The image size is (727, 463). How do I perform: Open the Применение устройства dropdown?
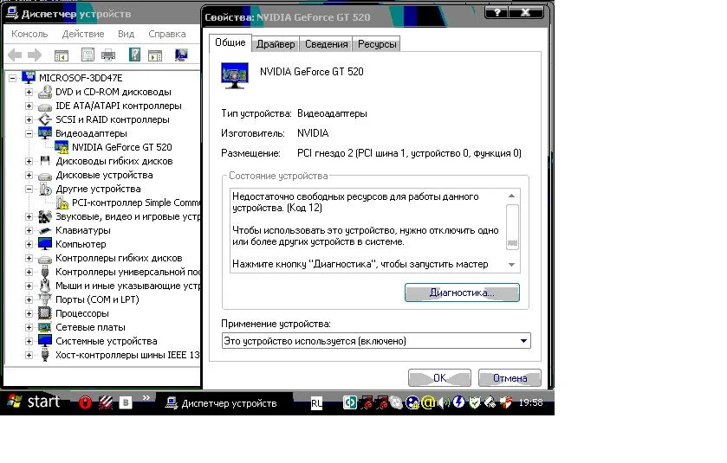pyautogui.click(x=523, y=341)
